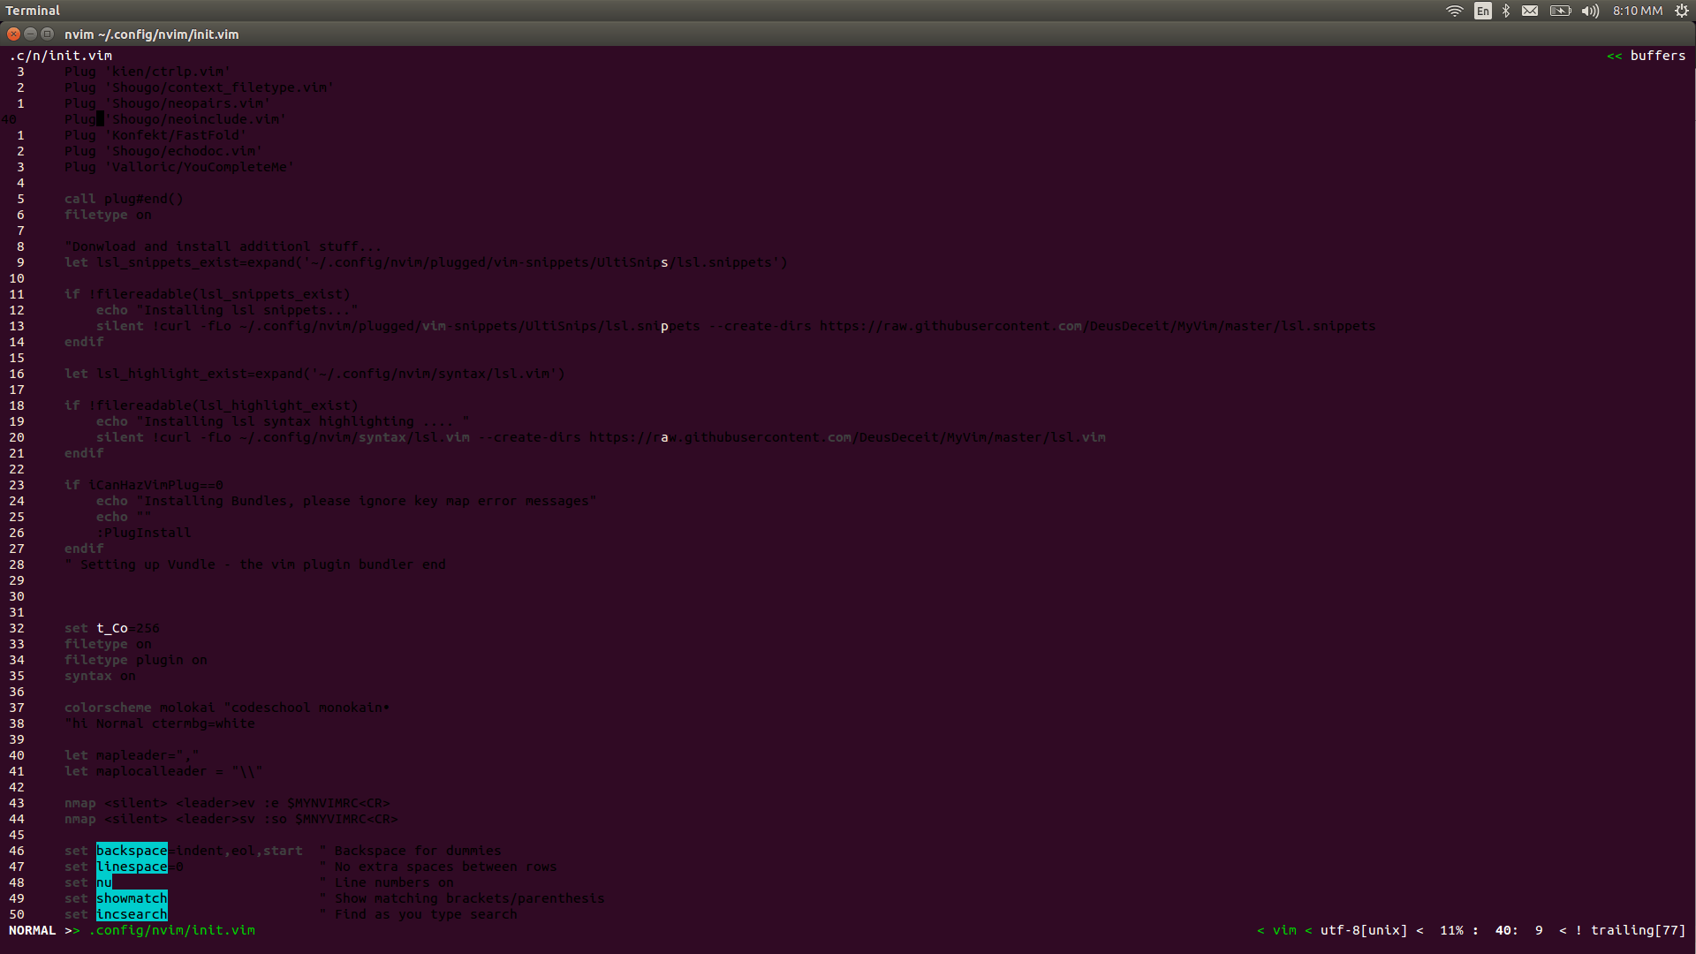Open the En keyboard language indicator
This screenshot has height=954, width=1696.
(x=1482, y=11)
